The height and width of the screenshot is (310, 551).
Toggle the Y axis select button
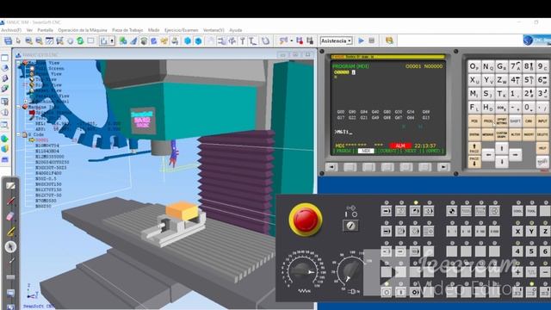coord(531,232)
